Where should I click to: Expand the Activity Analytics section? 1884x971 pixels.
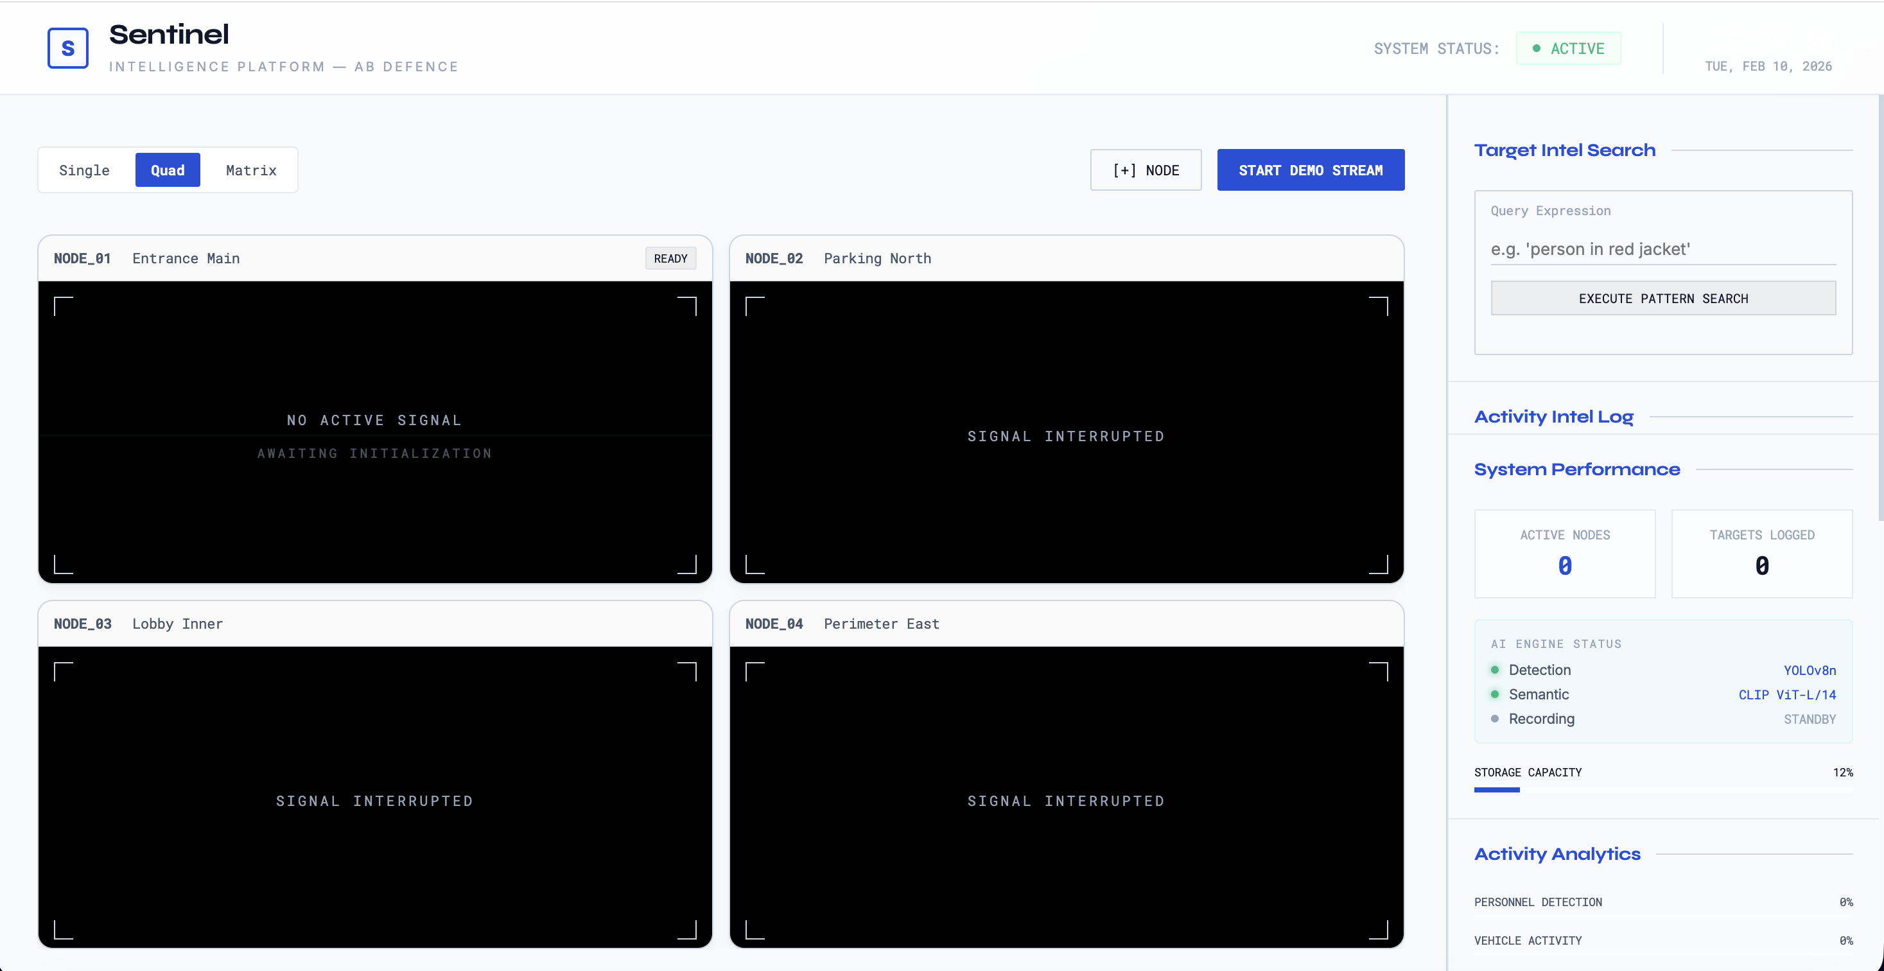(x=1557, y=854)
